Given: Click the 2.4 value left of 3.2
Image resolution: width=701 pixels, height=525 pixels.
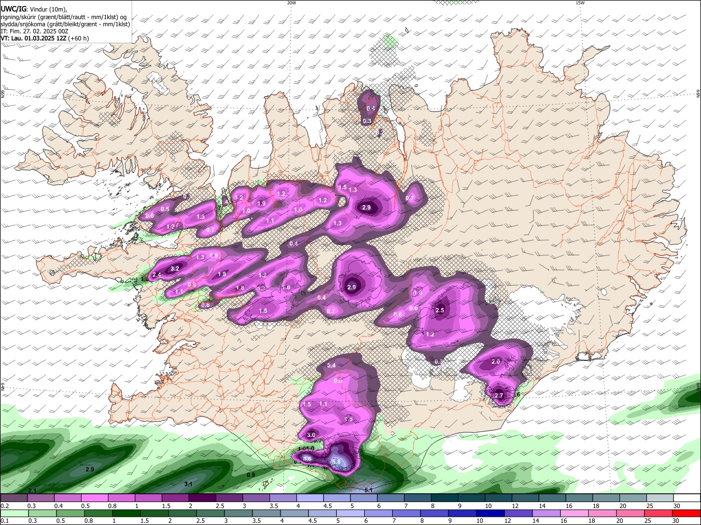Looking at the screenshot, I should coord(157,275).
